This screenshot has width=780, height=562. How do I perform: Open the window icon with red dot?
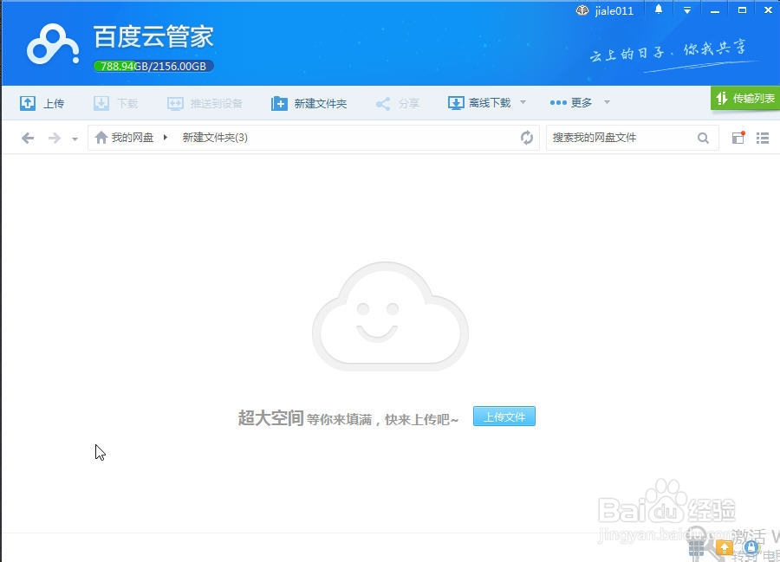[738, 137]
